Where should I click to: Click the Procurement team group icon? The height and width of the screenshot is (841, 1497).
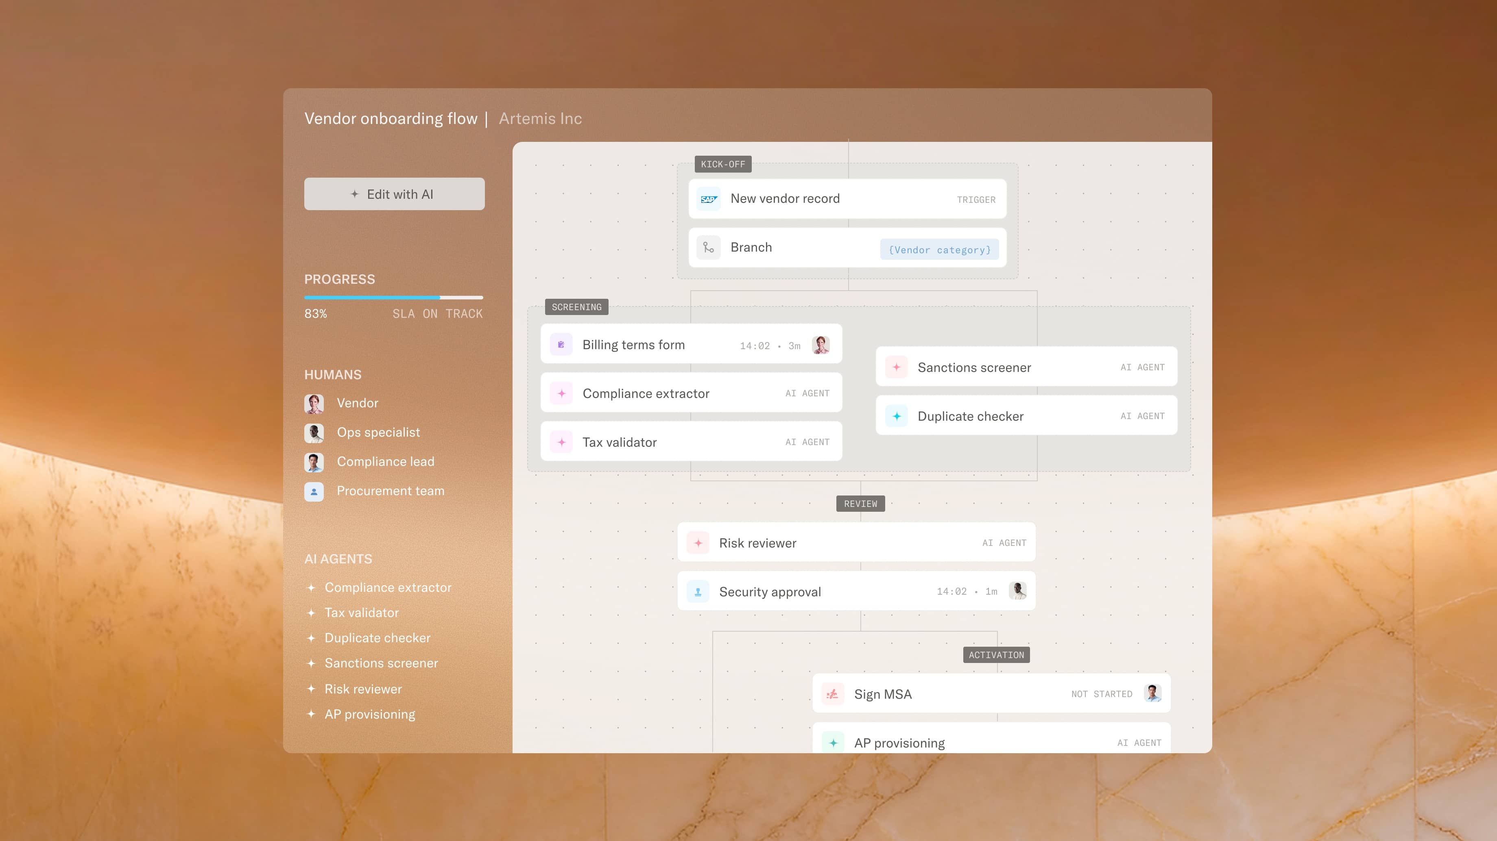click(314, 491)
